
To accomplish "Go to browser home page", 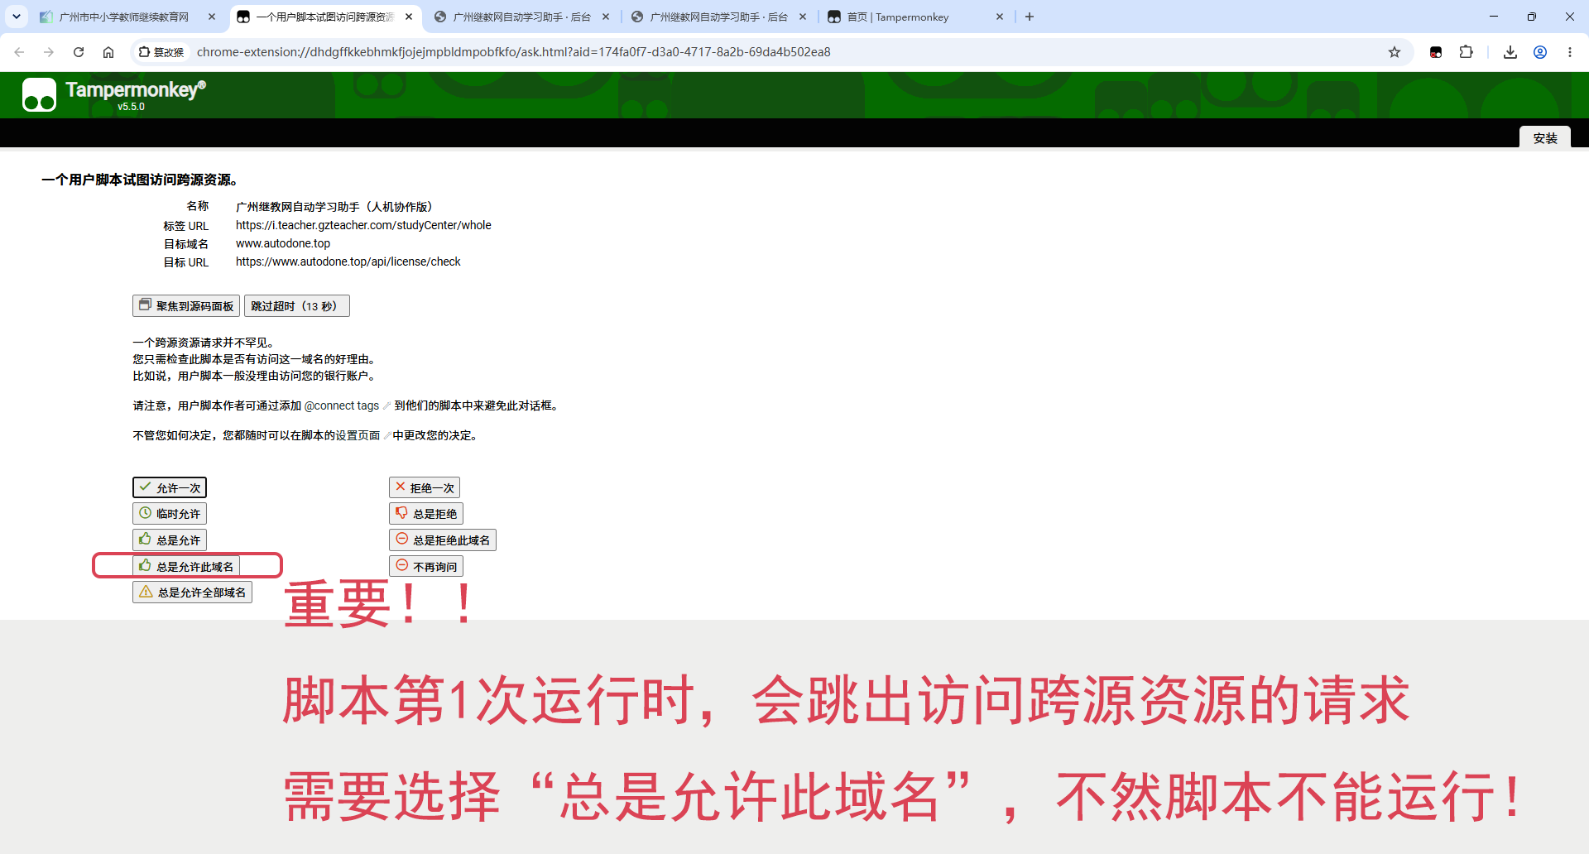I will 108,52.
